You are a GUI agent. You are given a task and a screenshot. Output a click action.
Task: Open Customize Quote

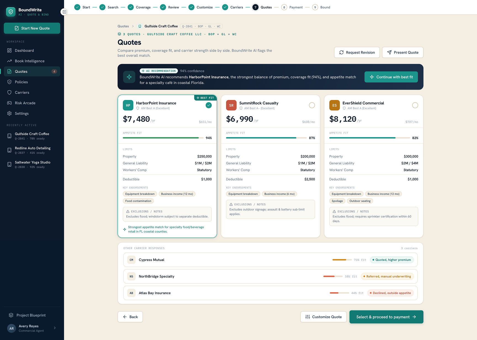(x=324, y=317)
